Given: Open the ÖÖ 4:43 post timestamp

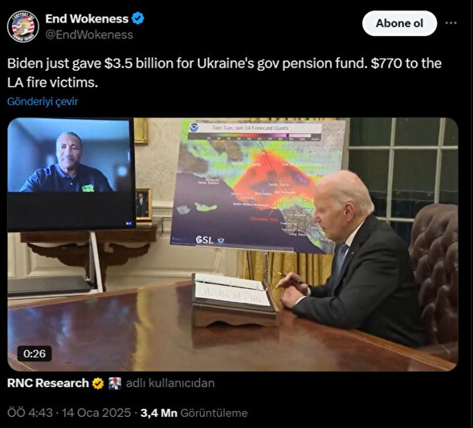Looking at the screenshot, I should click(30, 413).
